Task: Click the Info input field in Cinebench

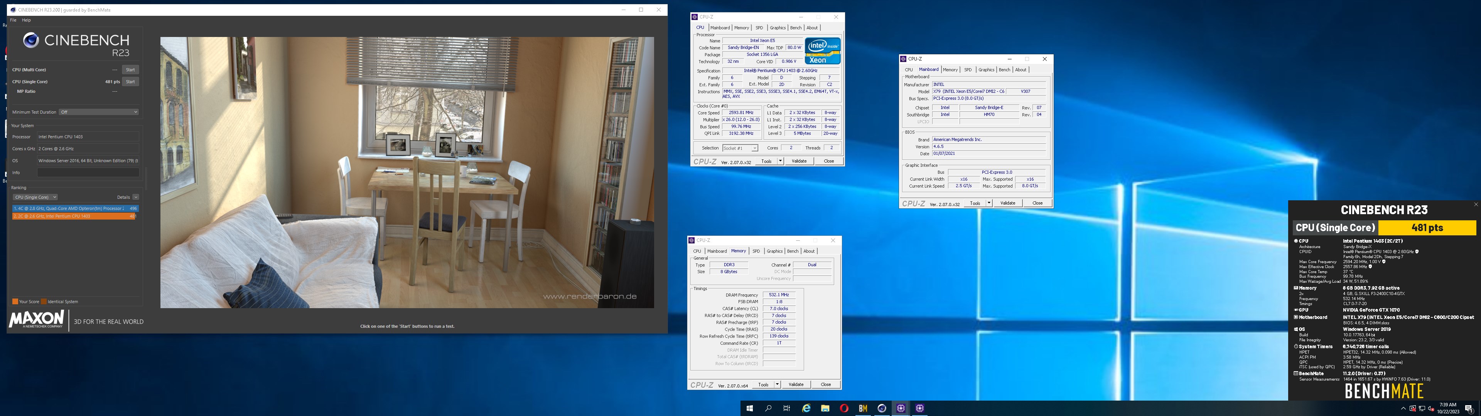Action: (x=88, y=173)
